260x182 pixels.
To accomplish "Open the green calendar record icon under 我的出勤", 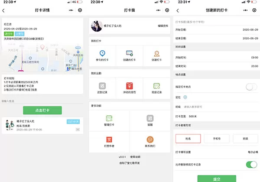I will click(157, 86).
